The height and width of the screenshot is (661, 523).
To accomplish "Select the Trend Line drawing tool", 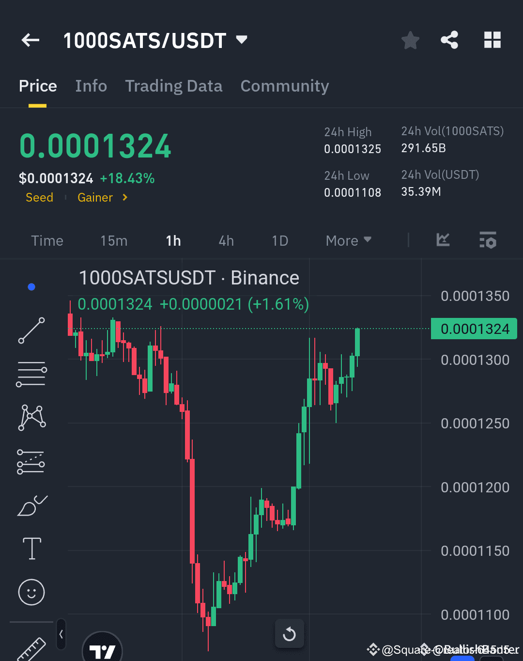I will [x=31, y=331].
